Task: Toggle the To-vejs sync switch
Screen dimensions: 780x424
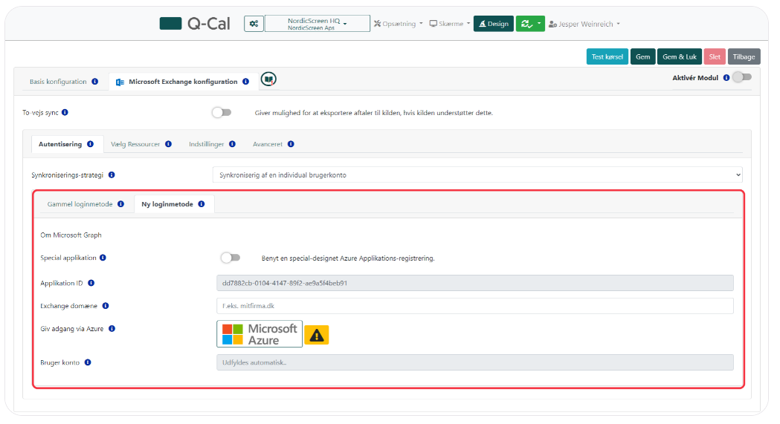Action: (222, 112)
